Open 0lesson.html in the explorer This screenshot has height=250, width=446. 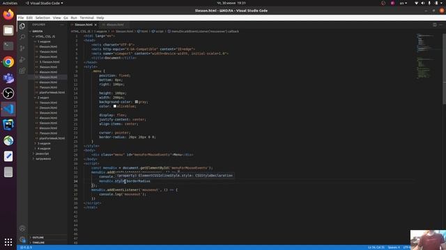tap(48, 47)
